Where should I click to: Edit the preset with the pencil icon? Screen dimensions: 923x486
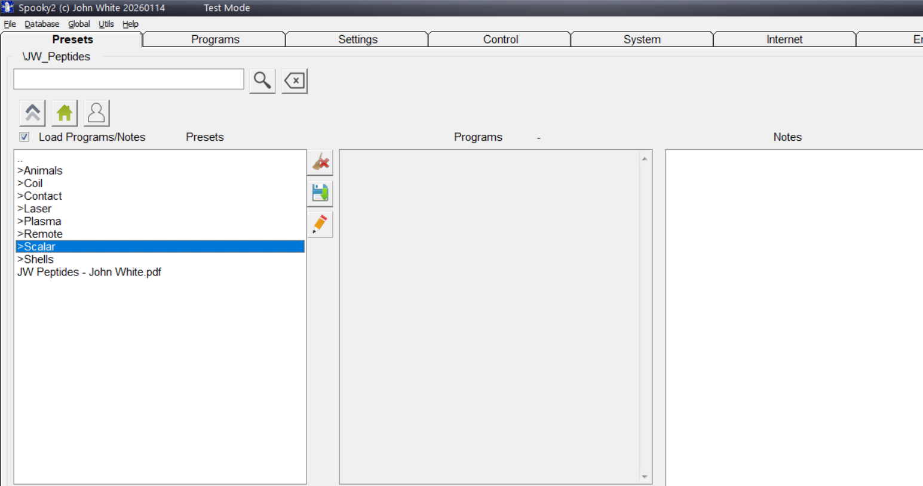click(320, 224)
